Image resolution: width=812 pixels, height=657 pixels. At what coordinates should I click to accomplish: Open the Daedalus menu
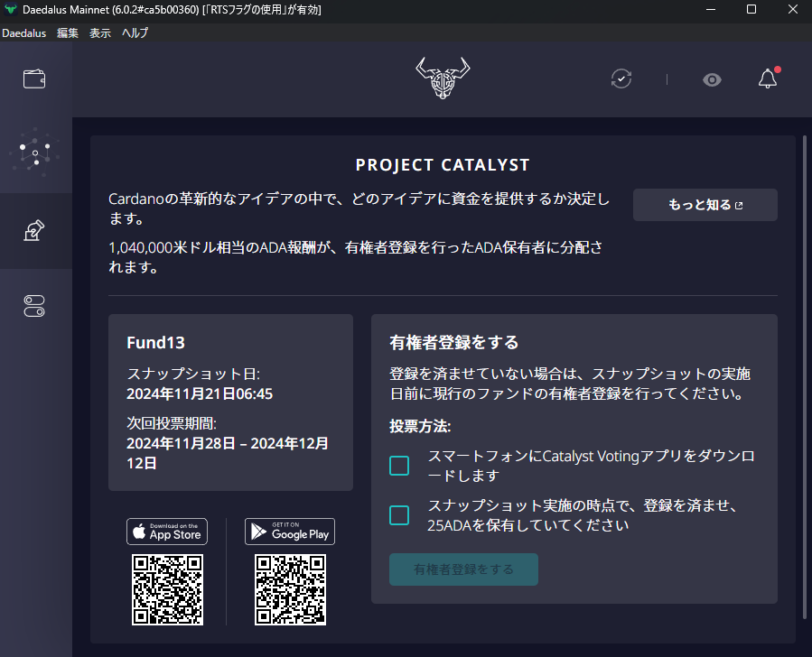(23, 32)
